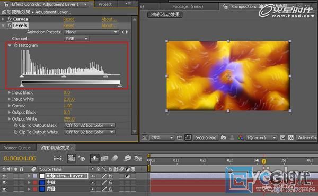Click 油彩流动效果 breadcrumb in Composition viewer
Image resolution: width=318 pixels, height=196 pixels.
(165, 15)
